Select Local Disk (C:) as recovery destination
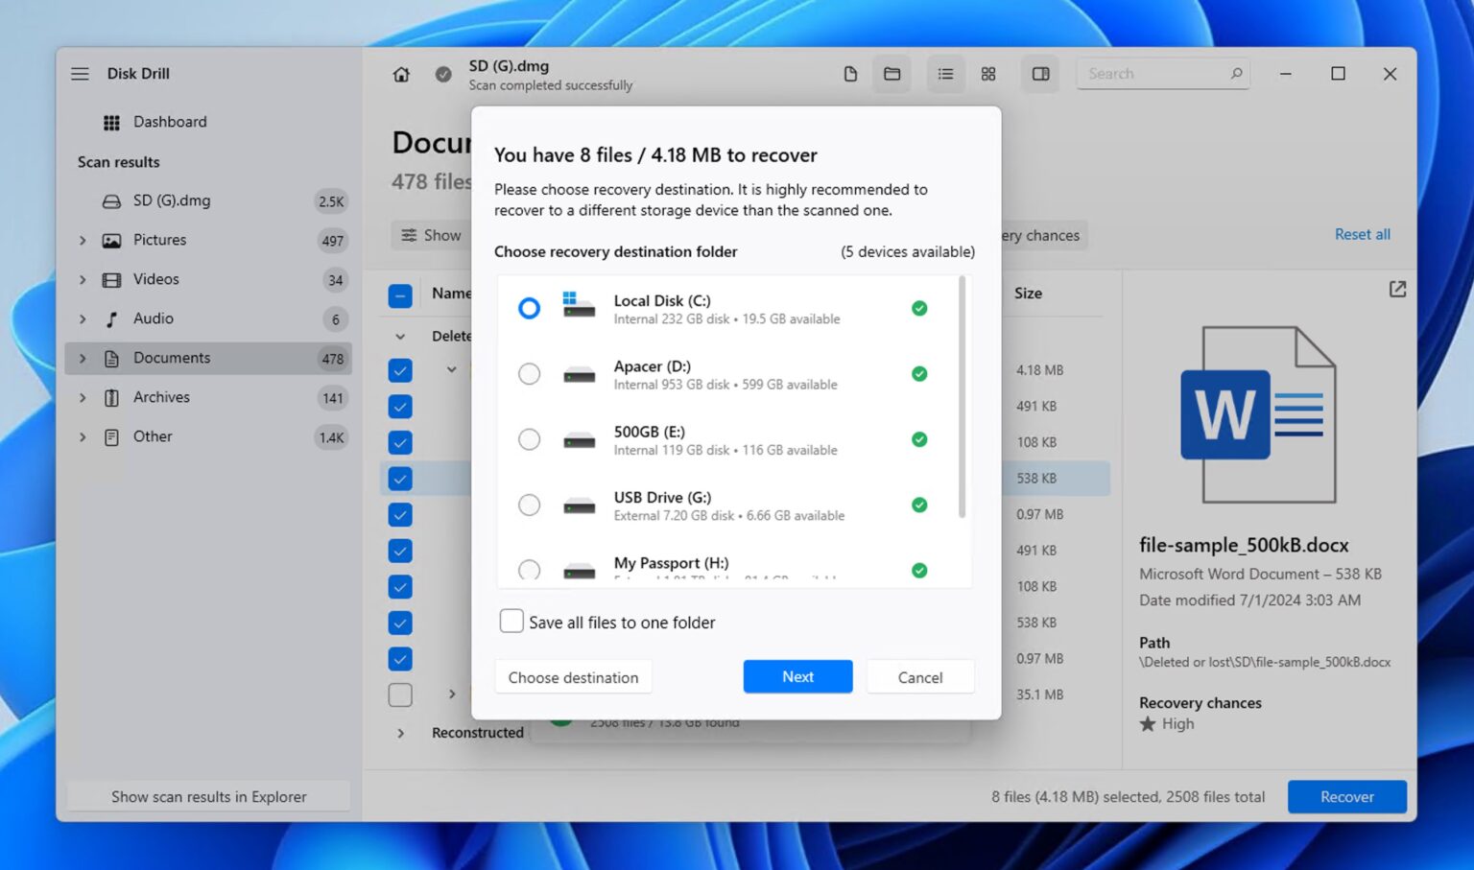The width and height of the screenshot is (1474, 870). [529, 308]
